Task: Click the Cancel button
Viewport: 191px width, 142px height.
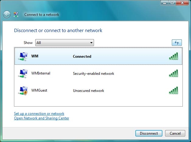Action: pos(175,133)
